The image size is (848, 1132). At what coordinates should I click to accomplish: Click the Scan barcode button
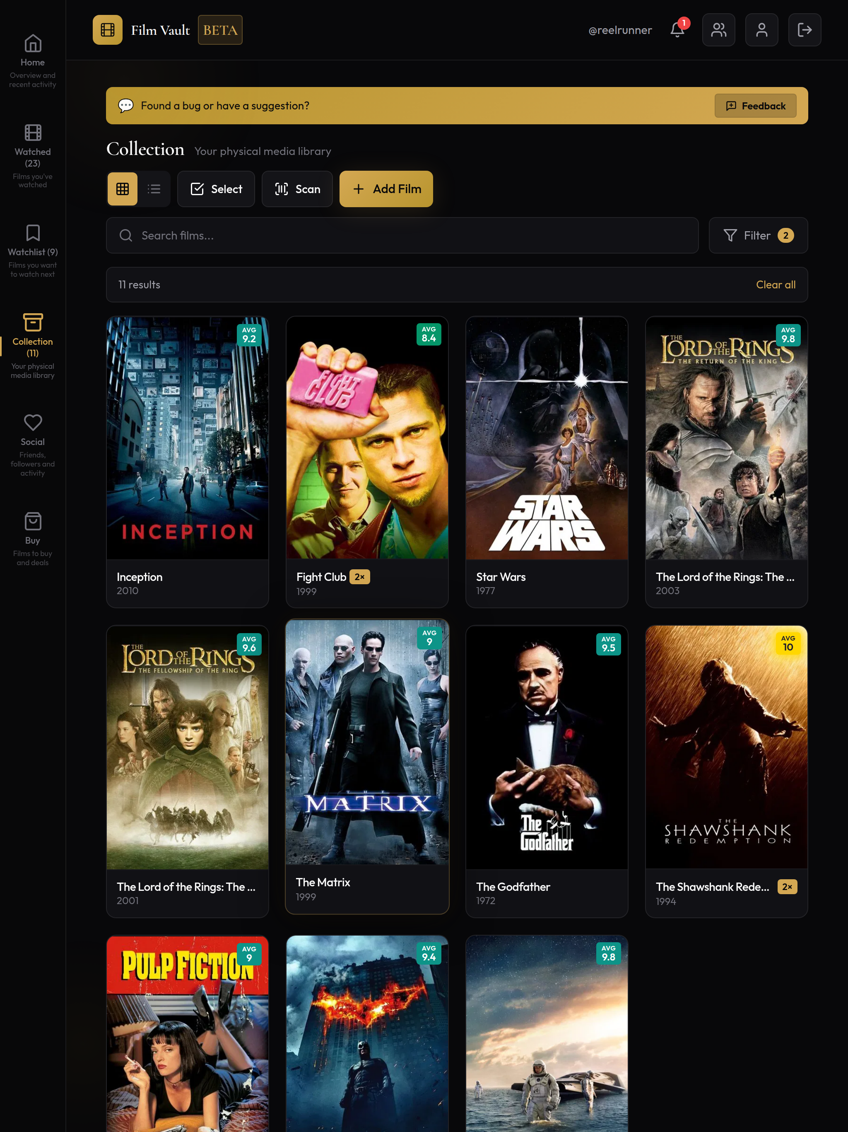pos(297,189)
